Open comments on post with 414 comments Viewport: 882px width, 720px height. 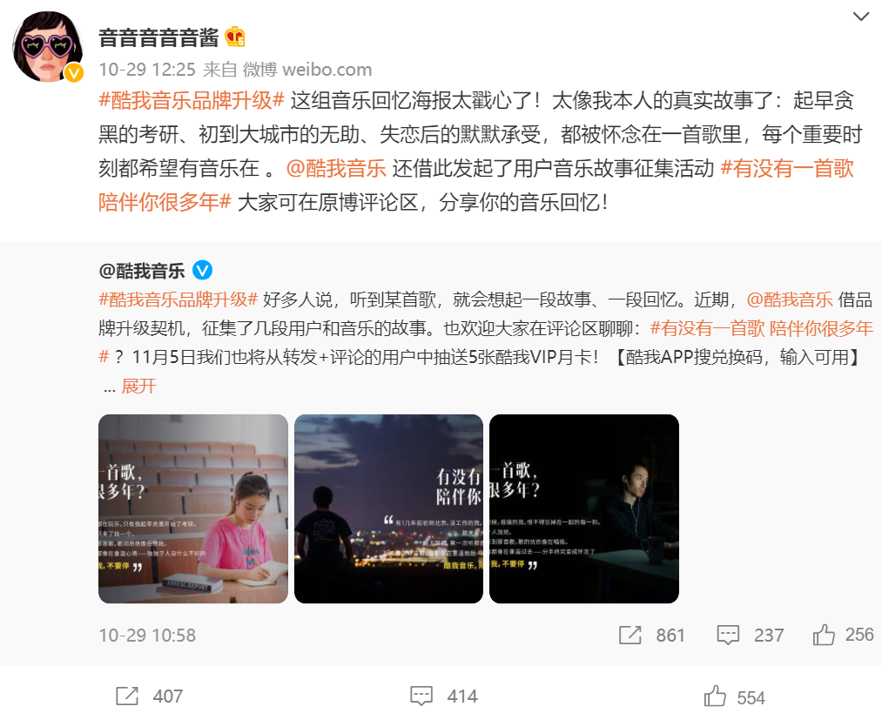click(444, 696)
